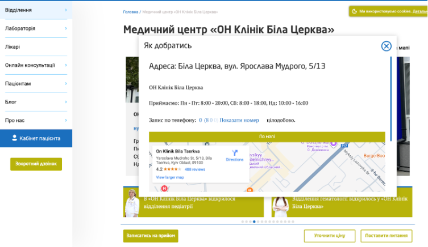This screenshot has height=247, width=428.
Task: Click the red hospital marker on map
Action: click(164, 188)
